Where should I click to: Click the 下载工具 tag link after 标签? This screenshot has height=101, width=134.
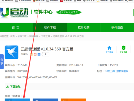110,71
